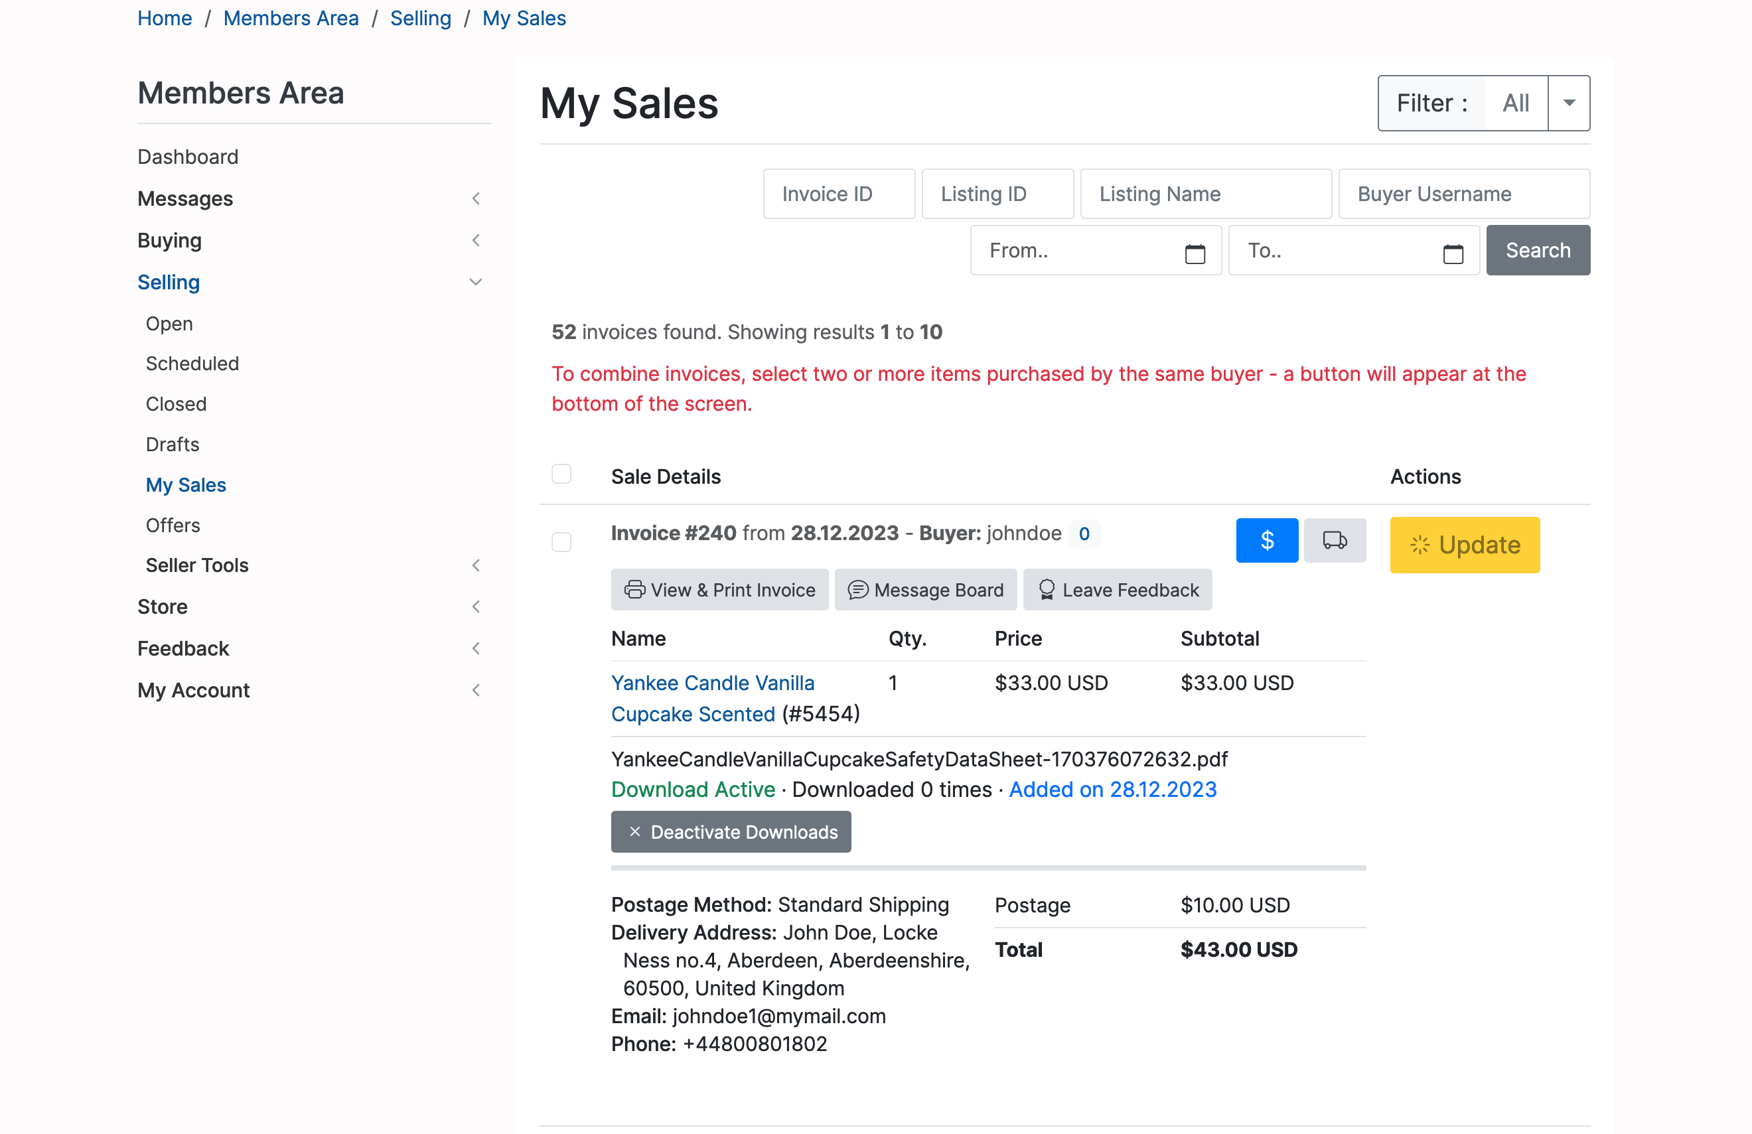Check the select-all Sale Details checkbox
Image resolution: width=1752 pixels, height=1134 pixels.
561,474
